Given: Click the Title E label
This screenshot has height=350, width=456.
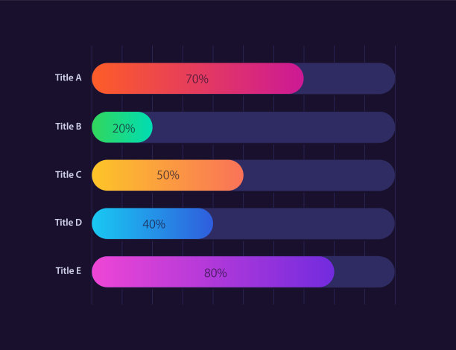Looking at the screenshot, I should tap(69, 271).
